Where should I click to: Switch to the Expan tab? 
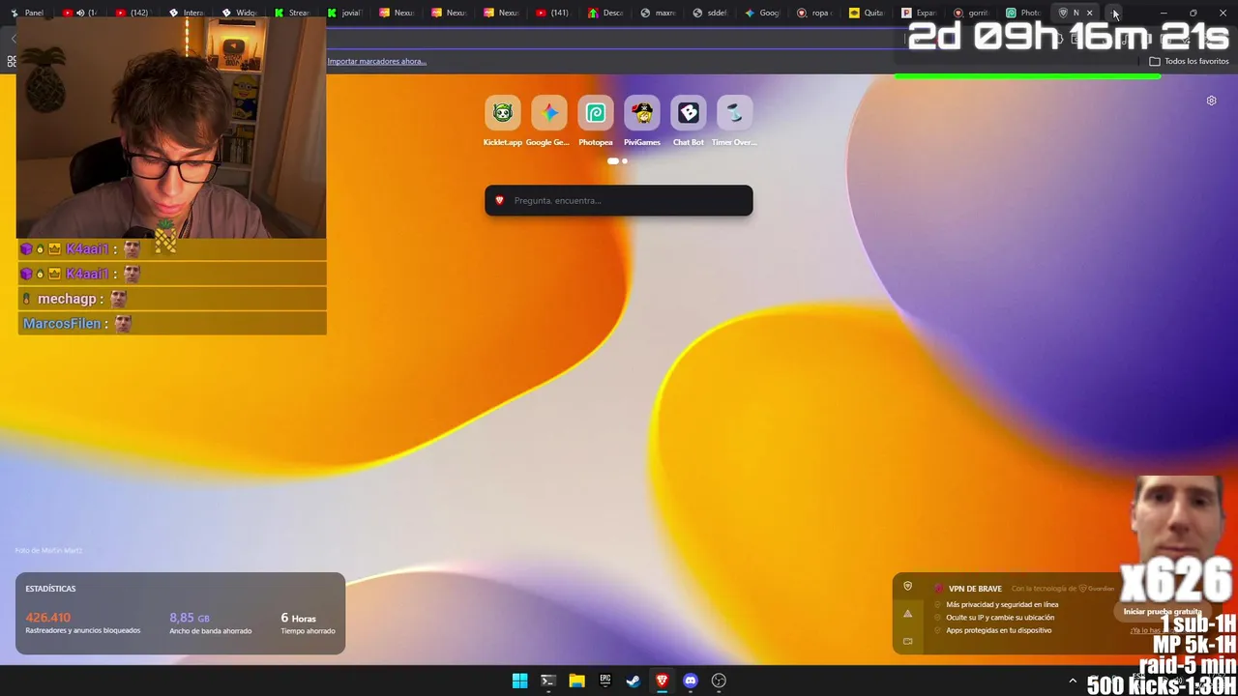point(919,13)
